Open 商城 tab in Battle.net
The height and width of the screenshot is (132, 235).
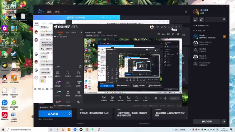click(x=57, y=11)
